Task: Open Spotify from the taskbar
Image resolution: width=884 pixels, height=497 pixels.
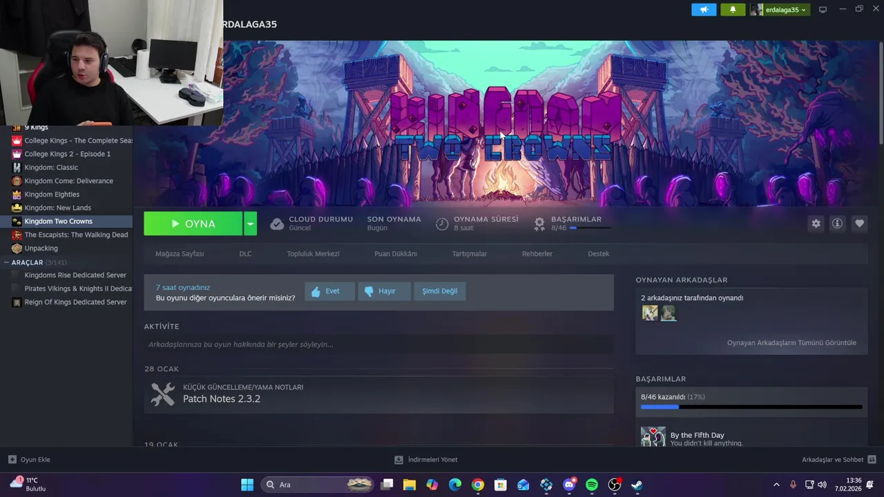Action: pos(592,485)
